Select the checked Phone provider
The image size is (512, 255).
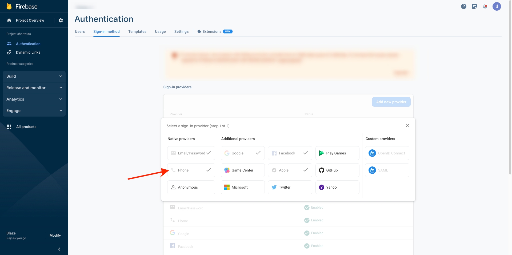[191, 170]
